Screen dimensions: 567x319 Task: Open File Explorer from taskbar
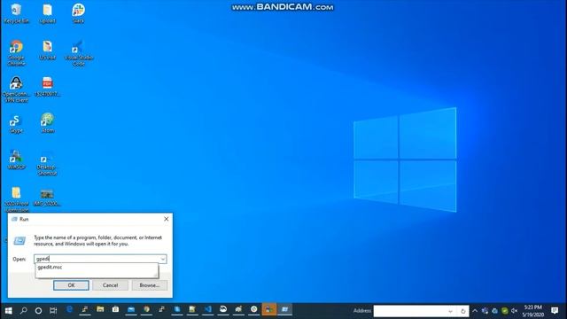coord(100,309)
